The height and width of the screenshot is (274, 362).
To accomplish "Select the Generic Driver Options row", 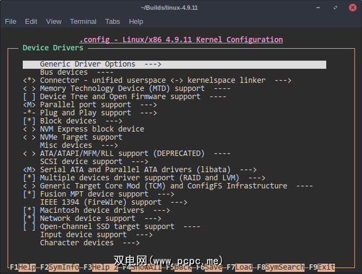I will pos(174,64).
